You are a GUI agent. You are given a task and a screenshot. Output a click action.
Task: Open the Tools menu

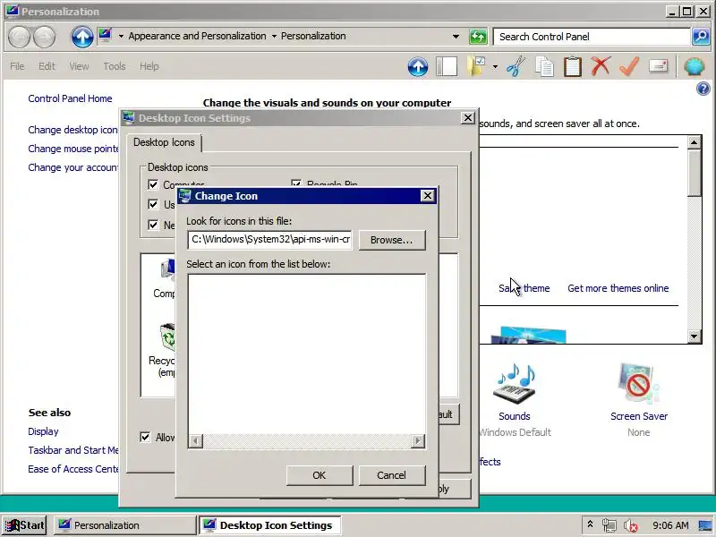tap(115, 66)
